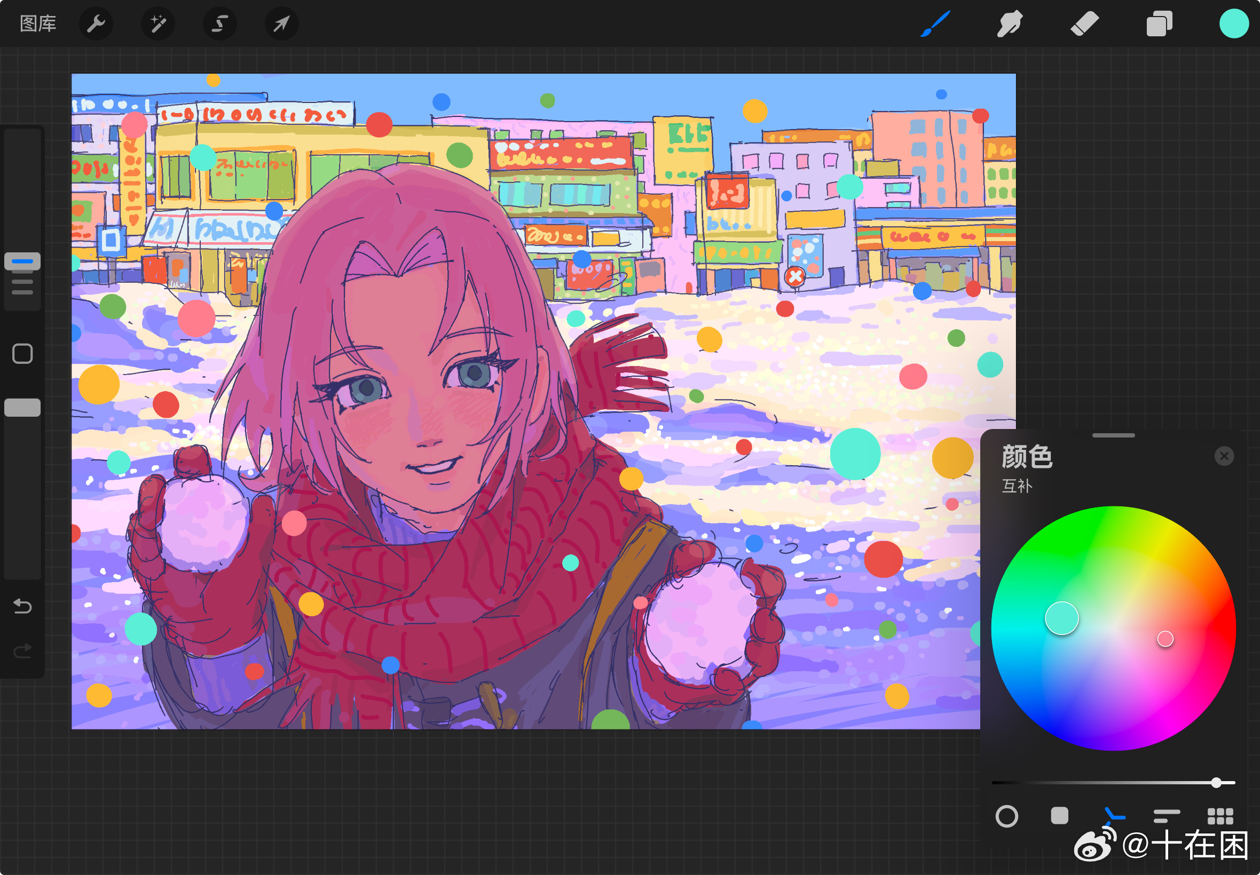Tap the active color circle in top bar
The width and height of the screenshot is (1260, 875).
[x=1234, y=23]
